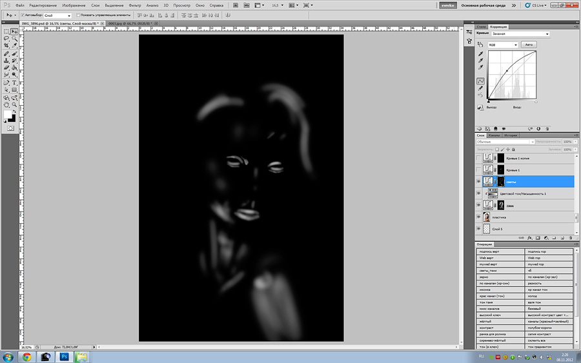Expand the workspace switcher chevrons
The image size is (581, 363).
[514, 6]
